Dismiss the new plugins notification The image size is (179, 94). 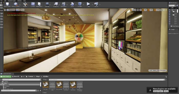pos(166,91)
